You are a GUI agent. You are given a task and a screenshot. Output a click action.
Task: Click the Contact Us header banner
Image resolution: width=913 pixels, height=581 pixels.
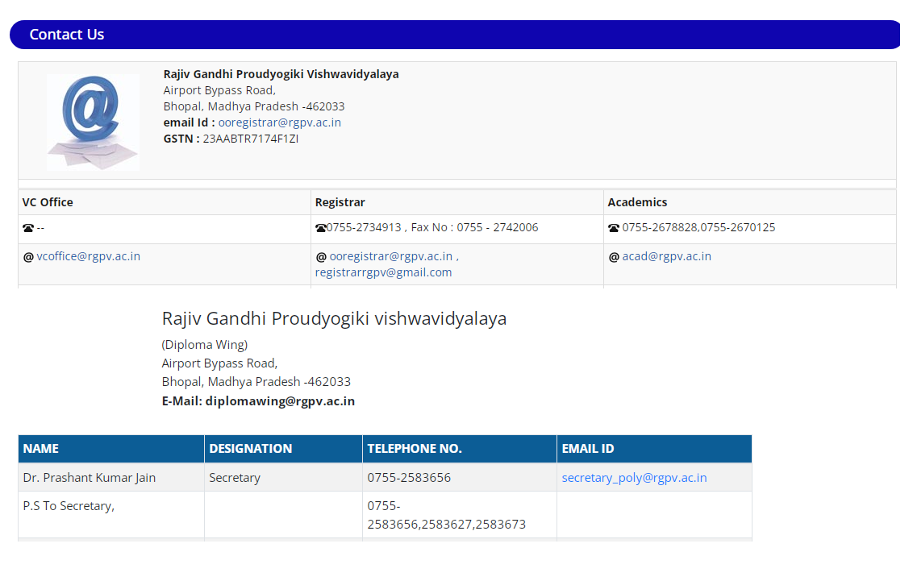pyautogui.click(x=456, y=35)
